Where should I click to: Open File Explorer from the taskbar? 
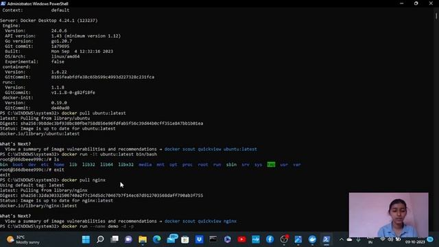pos(143,239)
